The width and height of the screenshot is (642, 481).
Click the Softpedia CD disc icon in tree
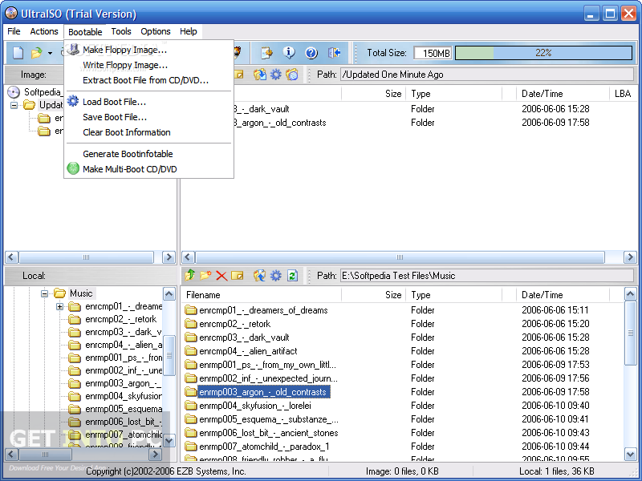[x=14, y=92]
